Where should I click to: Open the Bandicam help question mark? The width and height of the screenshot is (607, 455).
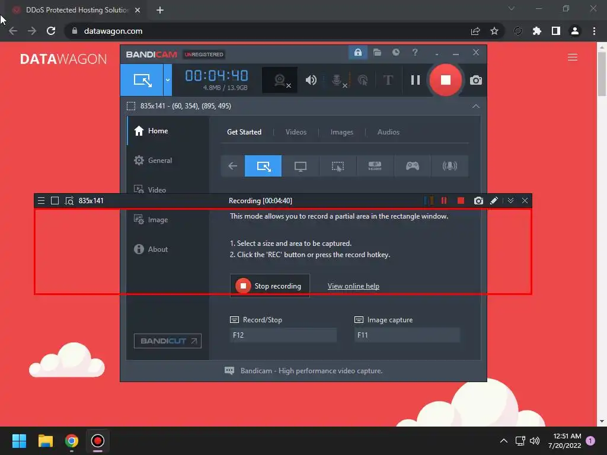(414, 53)
